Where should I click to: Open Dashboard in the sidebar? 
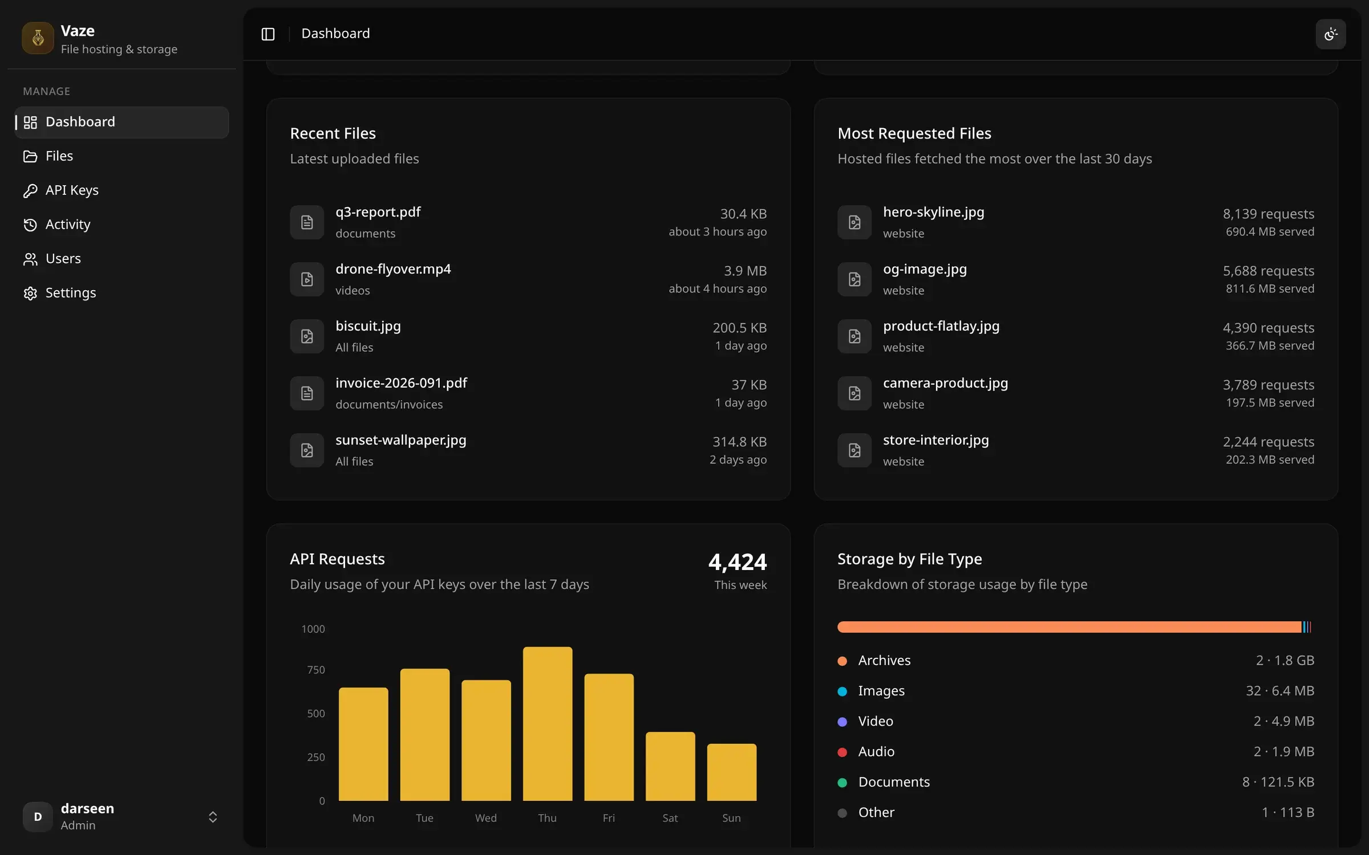click(x=122, y=122)
